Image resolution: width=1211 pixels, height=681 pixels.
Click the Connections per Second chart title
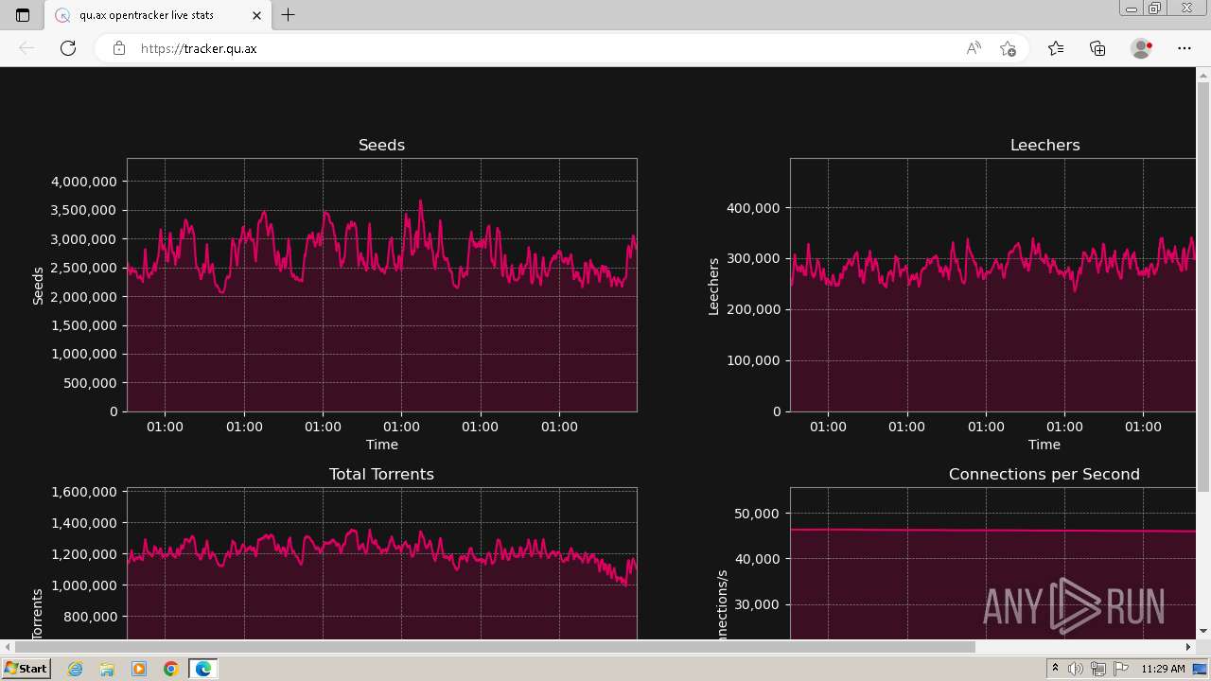click(1044, 474)
